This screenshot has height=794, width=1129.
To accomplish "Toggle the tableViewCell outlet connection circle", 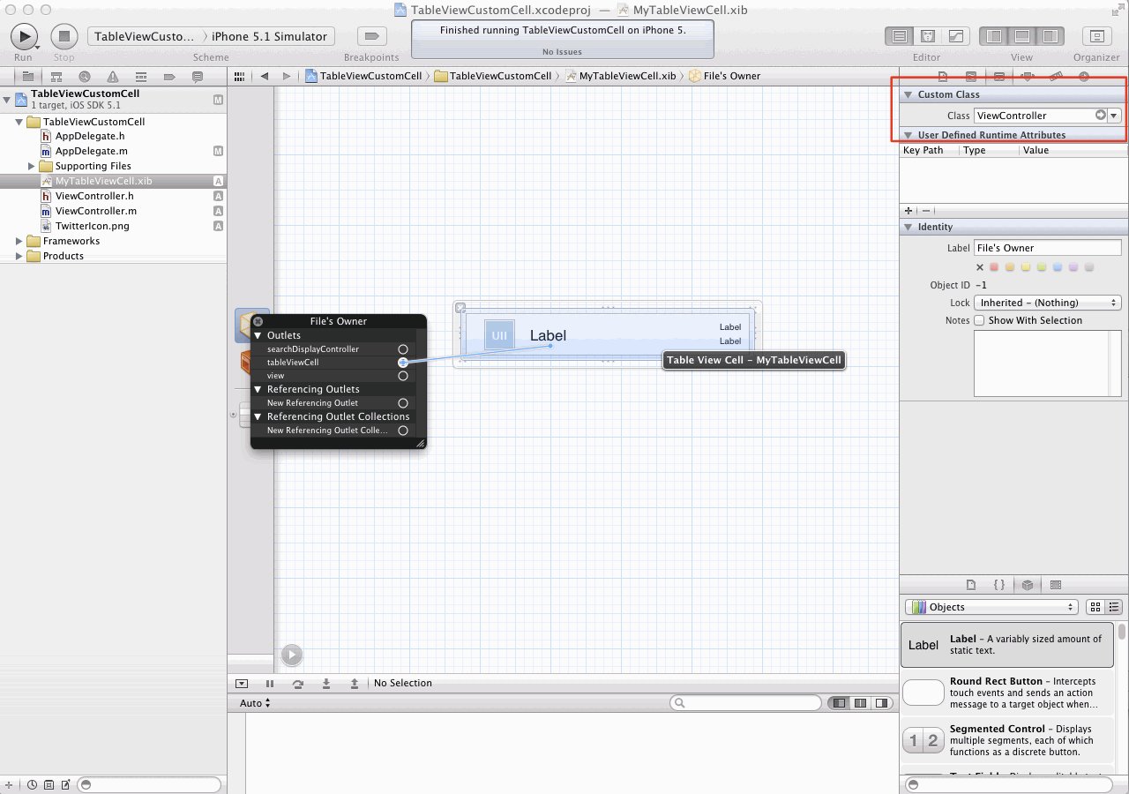I will (403, 363).
